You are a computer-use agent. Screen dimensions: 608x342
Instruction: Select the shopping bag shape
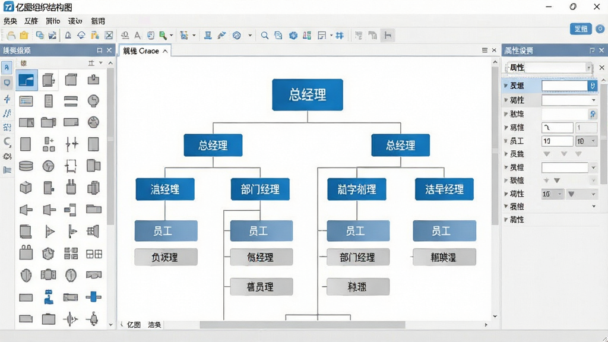26,253
